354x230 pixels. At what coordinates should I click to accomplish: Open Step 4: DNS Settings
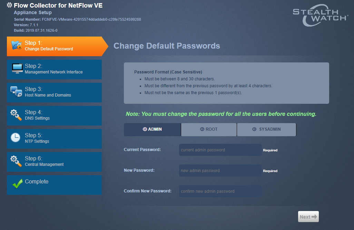coord(54,115)
